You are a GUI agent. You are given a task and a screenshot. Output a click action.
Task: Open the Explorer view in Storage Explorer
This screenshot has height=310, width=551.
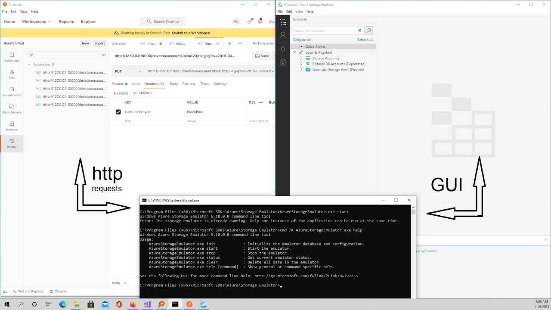pyautogui.click(x=283, y=22)
